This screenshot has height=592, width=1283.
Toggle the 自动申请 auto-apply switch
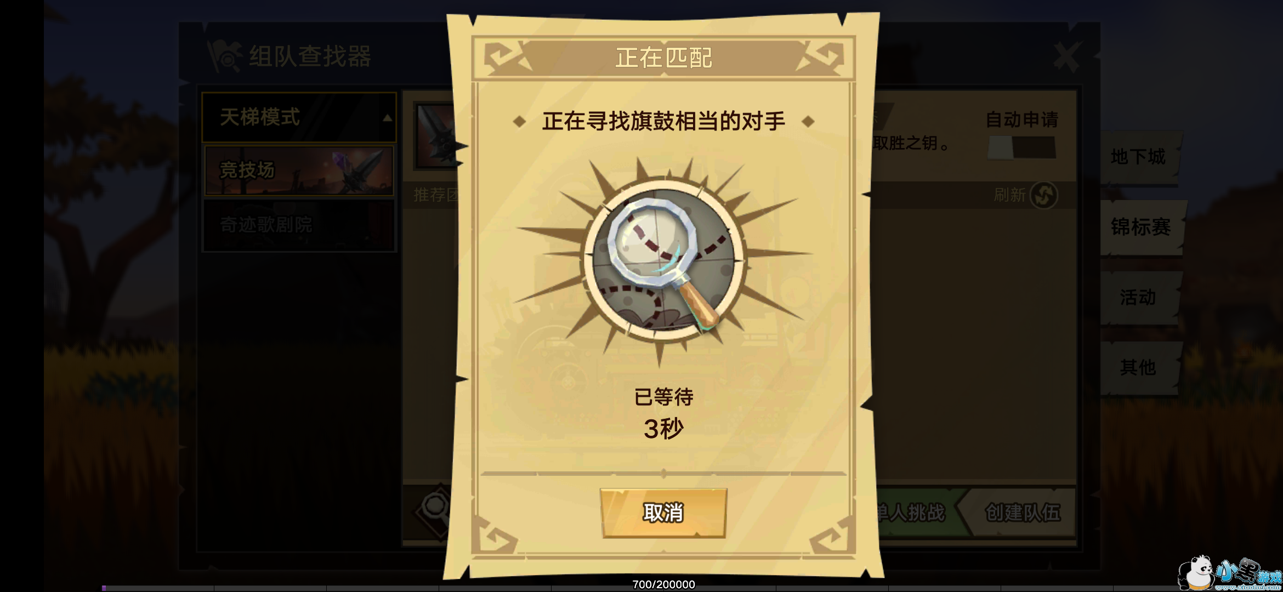pyautogui.click(x=1021, y=147)
